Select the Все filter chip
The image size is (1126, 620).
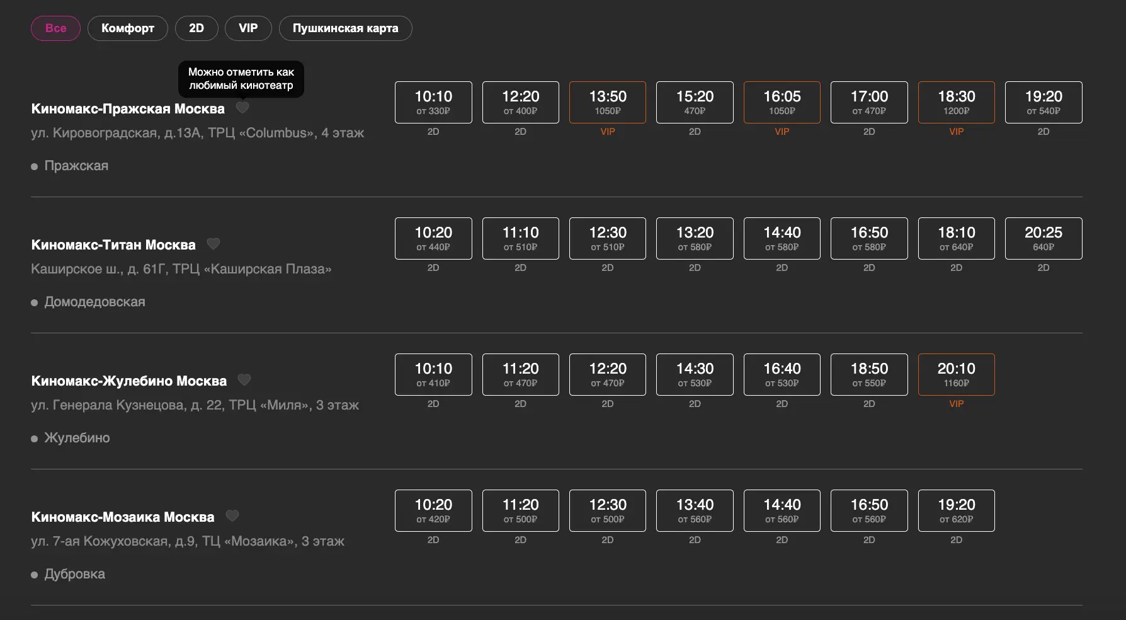click(55, 28)
